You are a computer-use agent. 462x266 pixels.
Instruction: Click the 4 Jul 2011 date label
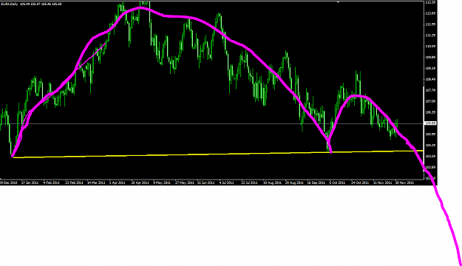point(227,183)
